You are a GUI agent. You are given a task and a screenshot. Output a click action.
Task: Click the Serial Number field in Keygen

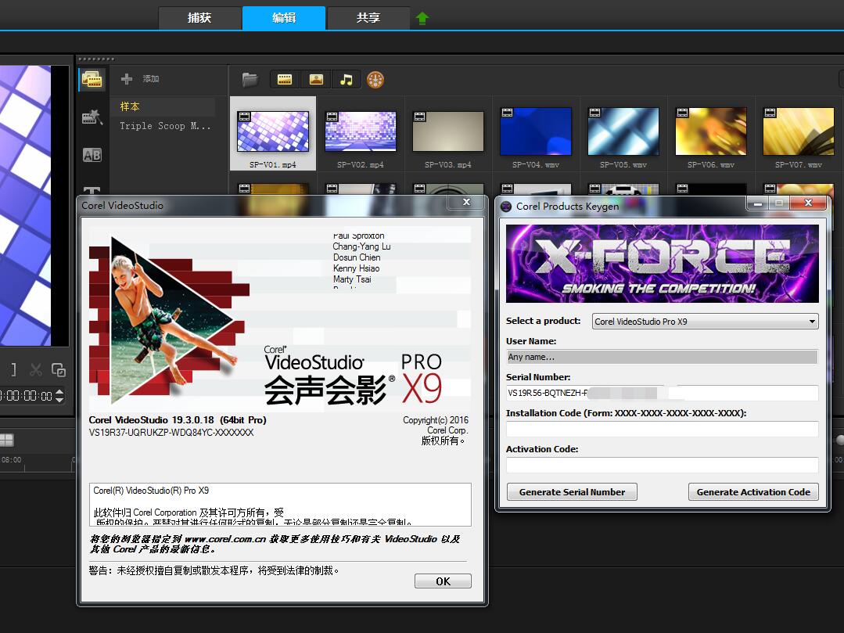662,393
